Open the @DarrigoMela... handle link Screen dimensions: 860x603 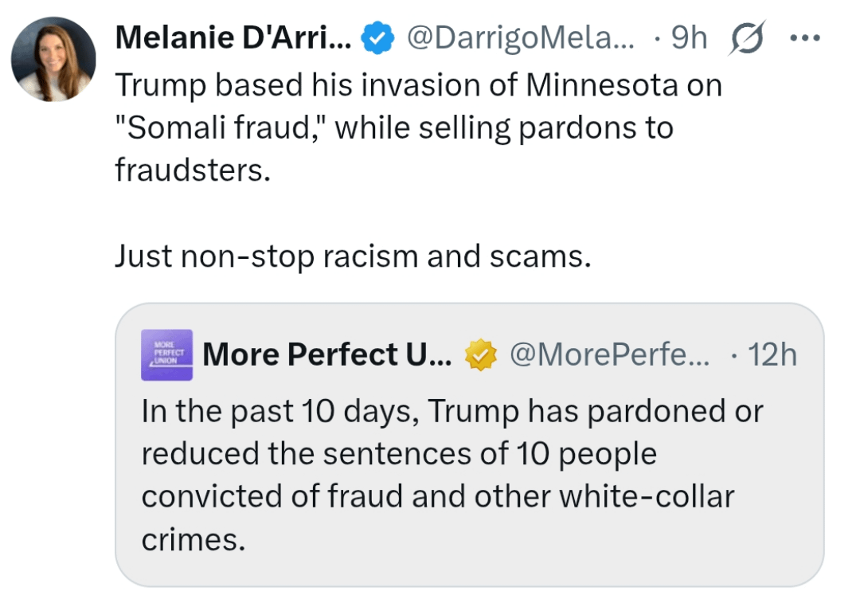521,37
